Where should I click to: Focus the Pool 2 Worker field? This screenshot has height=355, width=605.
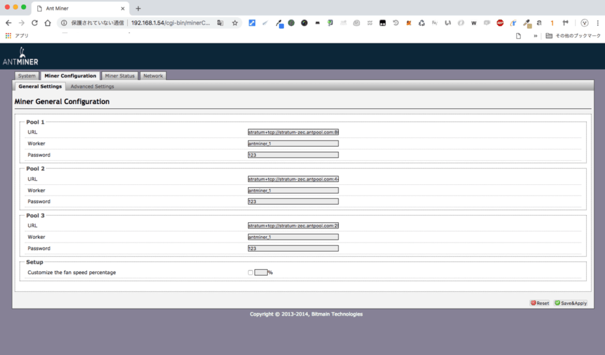[293, 190]
